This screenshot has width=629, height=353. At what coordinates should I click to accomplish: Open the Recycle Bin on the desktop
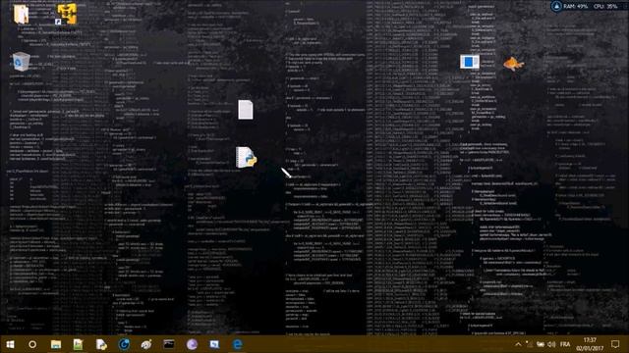pyautogui.click(x=21, y=62)
